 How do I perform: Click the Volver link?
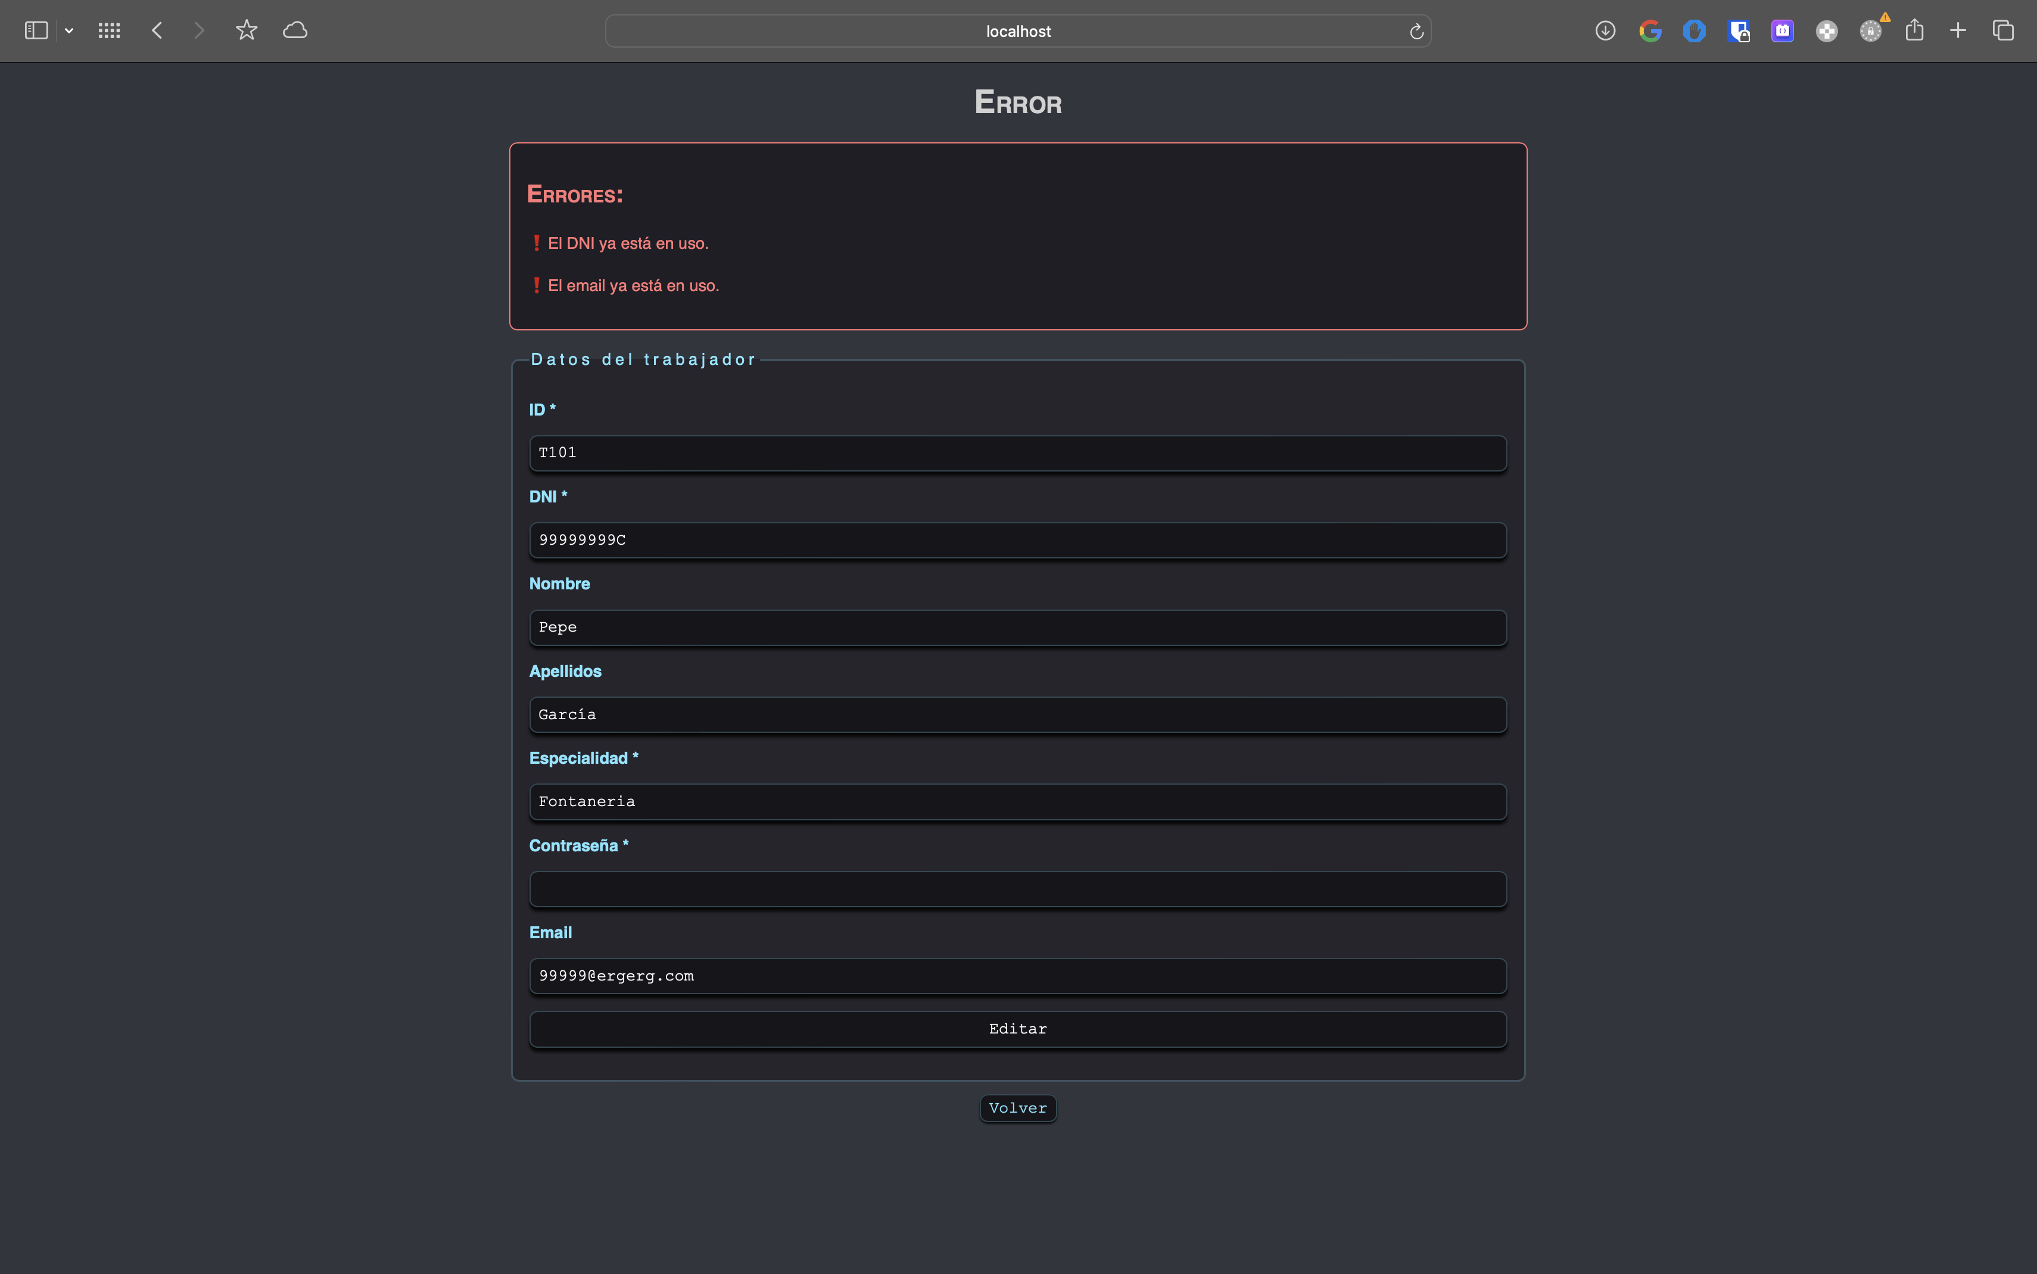pyautogui.click(x=1018, y=1109)
